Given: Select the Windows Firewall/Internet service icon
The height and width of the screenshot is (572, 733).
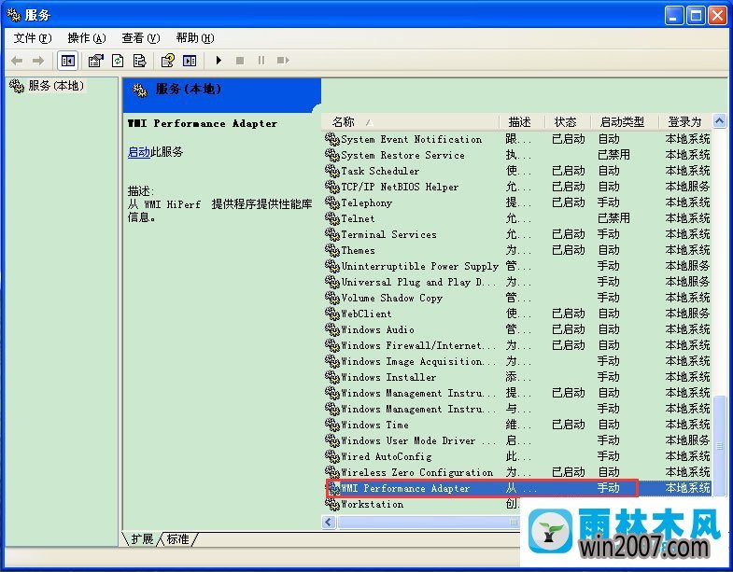Looking at the screenshot, I should 331,345.
